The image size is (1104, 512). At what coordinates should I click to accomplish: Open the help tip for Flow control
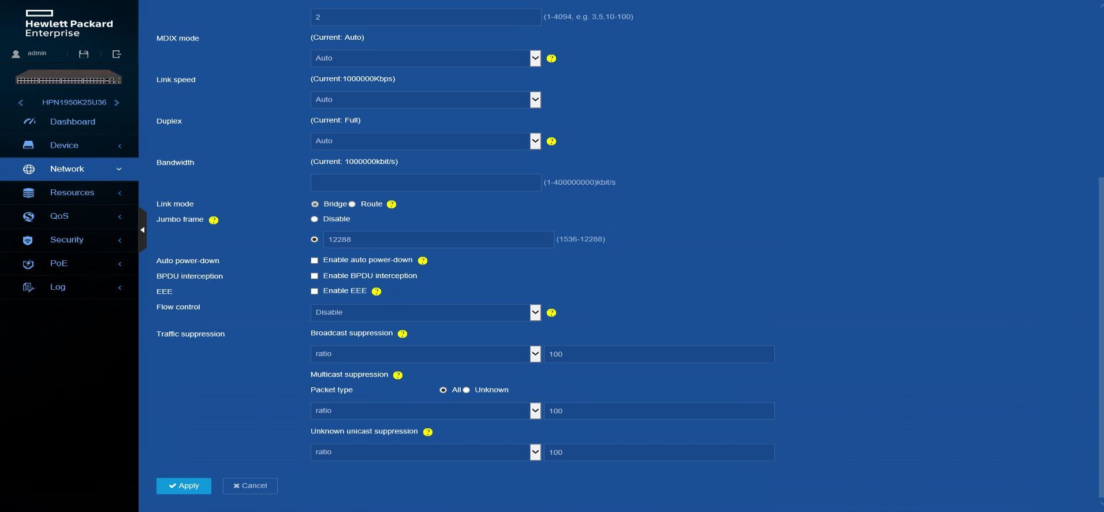tap(551, 313)
